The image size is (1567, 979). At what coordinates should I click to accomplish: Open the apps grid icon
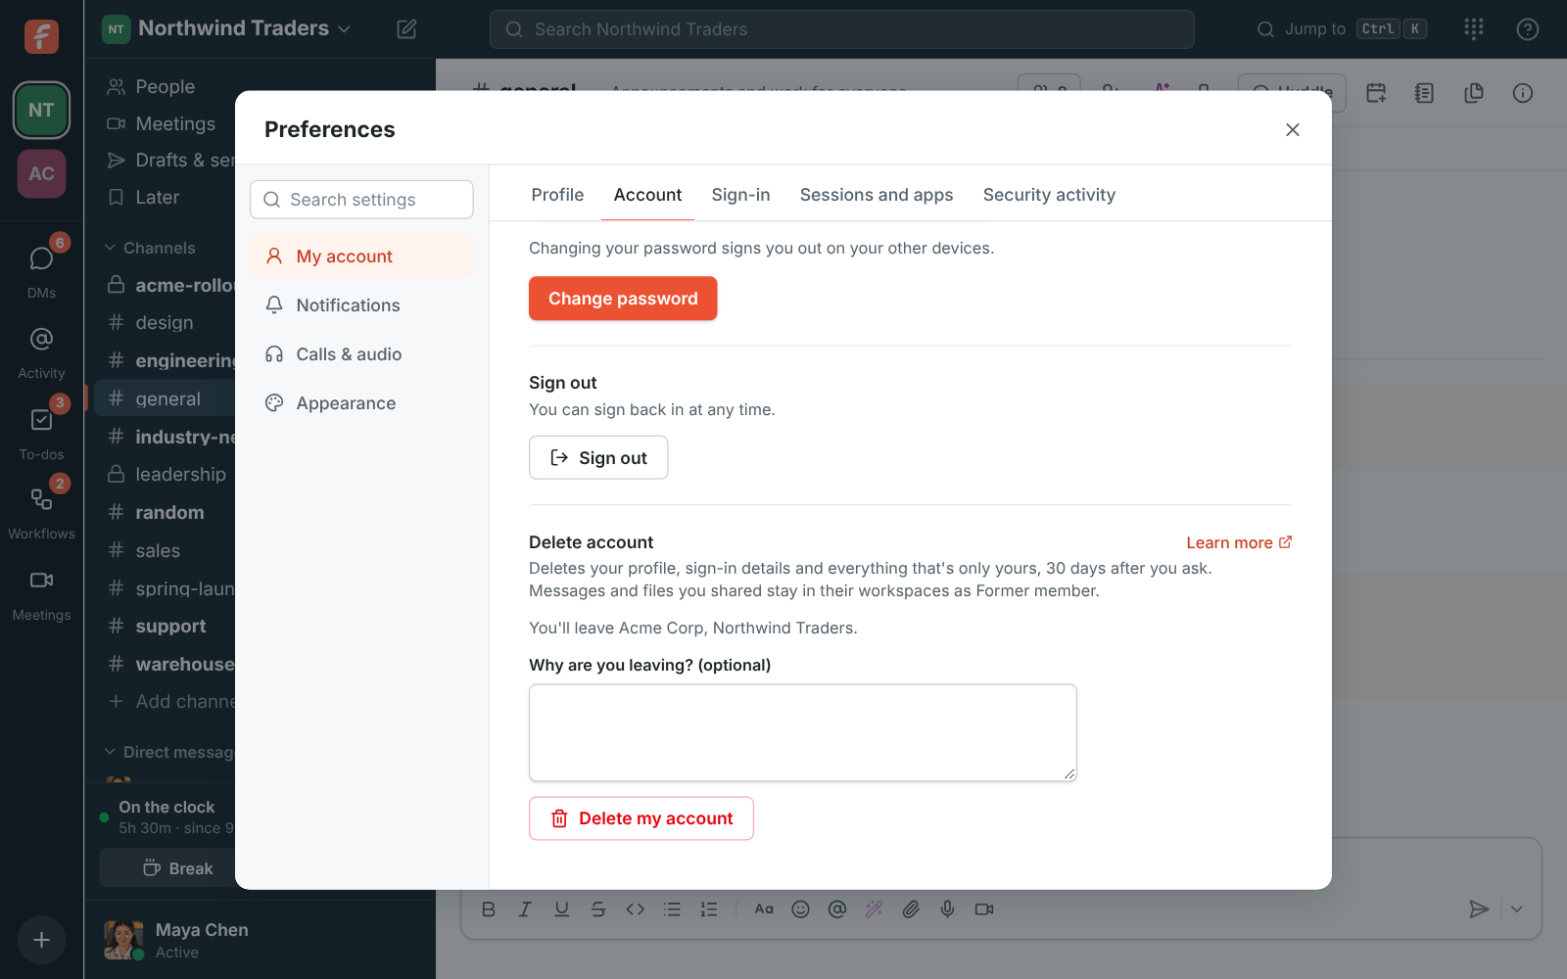pos(1474,29)
